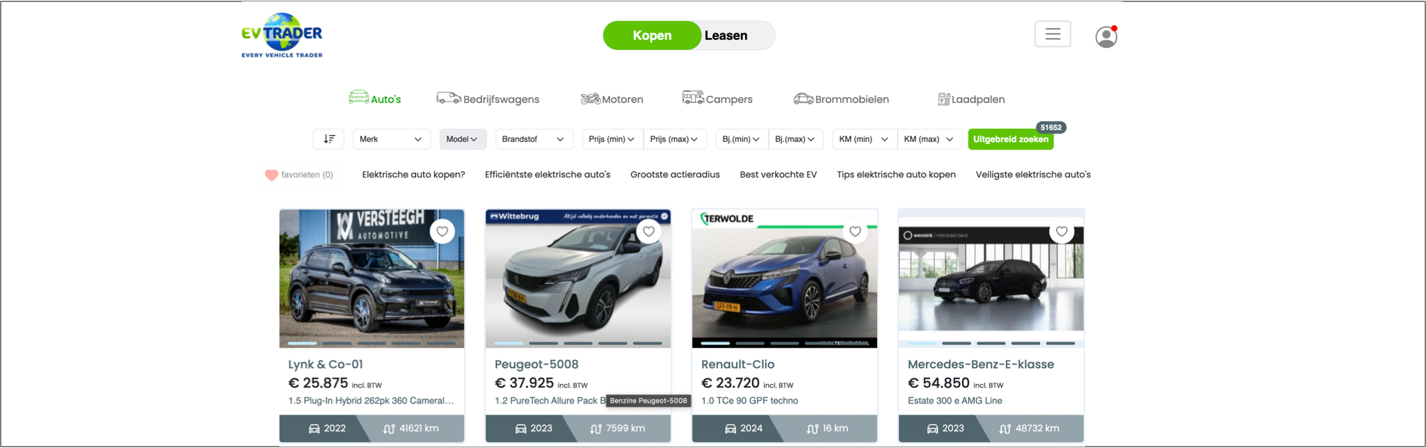Switch to Leasen mode
The height and width of the screenshot is (448, 1426).
pos(726,35)
